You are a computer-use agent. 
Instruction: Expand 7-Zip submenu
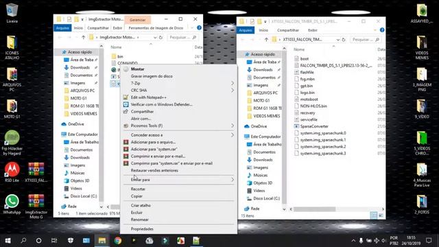(178, 83)
